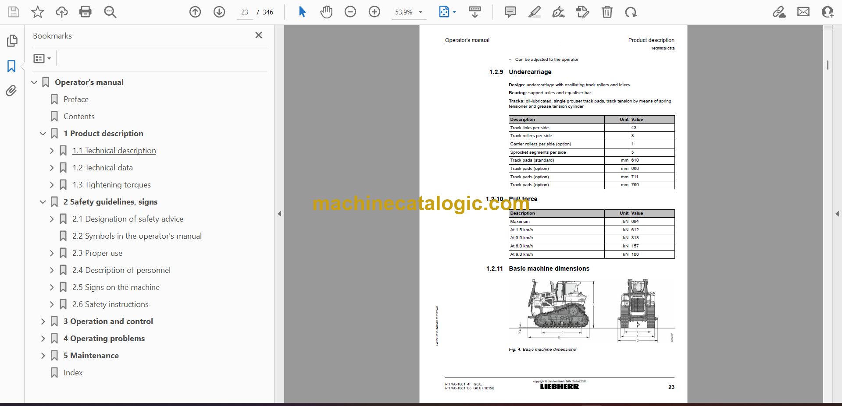Share a link to the file
The height and width of the screenshot is (406, 842).
[779, 12]
